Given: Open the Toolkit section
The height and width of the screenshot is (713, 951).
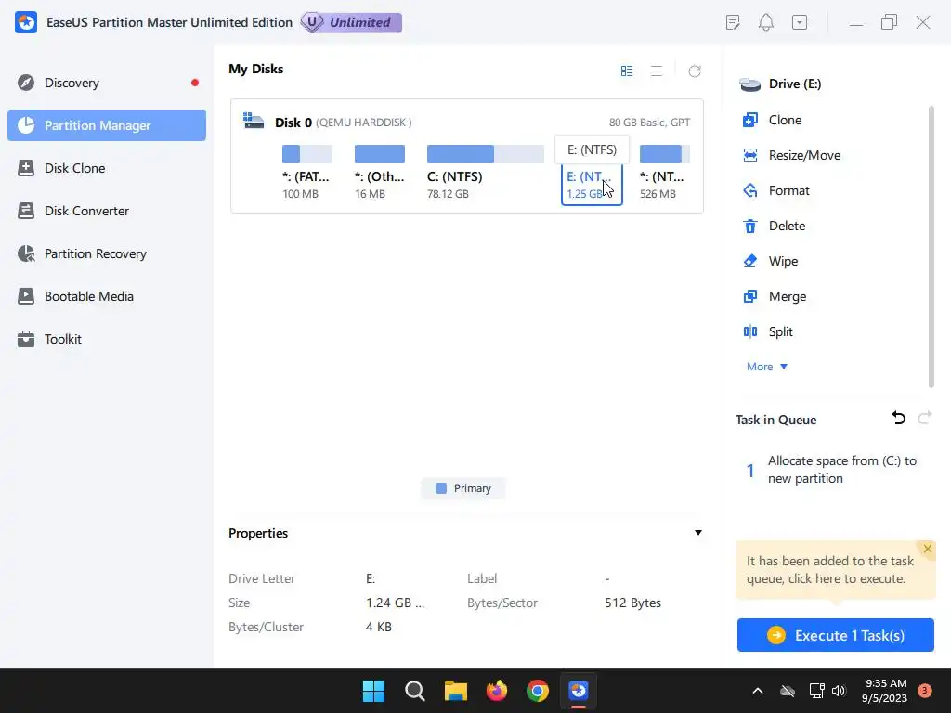Looking at the screenshot, I should point(107,339).
